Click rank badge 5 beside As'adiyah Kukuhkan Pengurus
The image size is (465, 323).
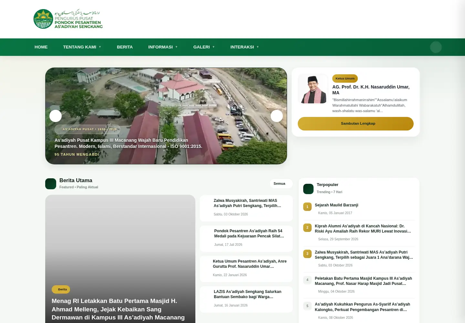click(x=307, y=306)
